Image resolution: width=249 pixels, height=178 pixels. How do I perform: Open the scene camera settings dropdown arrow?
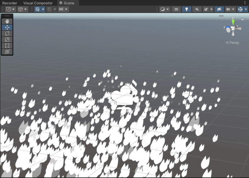tap(233, 9)
